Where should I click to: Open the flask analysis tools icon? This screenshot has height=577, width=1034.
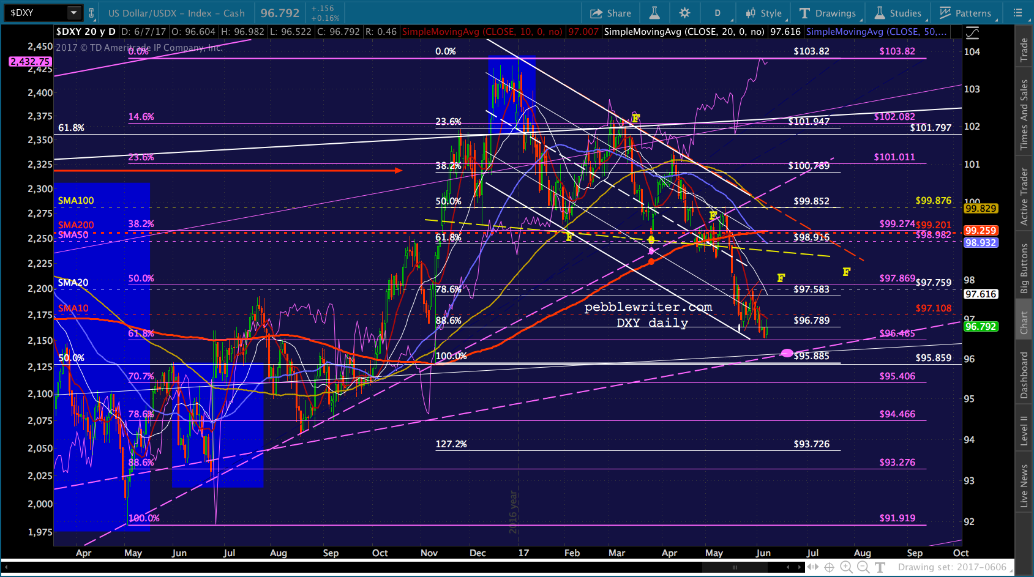(x=654, y=13)
